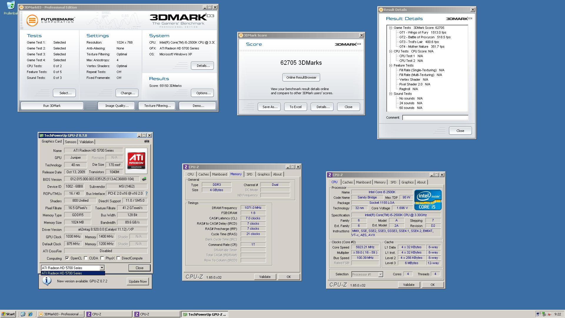Image resolution: width=565 pixels, height=318 pixels.
Task: Select ATI Radeon HD 5700 Series list entry
Action: coord(73,273)
